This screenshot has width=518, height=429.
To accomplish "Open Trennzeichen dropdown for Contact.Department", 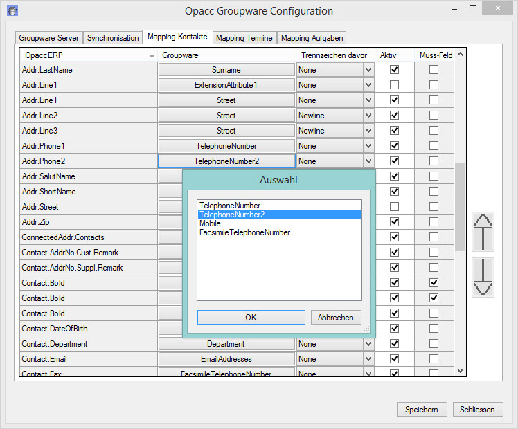I will [368, 343].
